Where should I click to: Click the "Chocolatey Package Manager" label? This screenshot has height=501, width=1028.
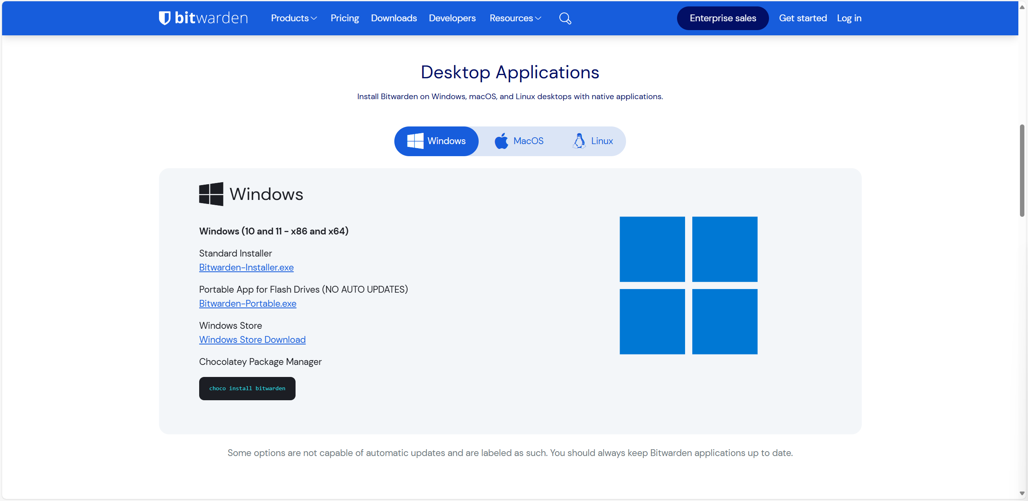(x=260, y=362)
